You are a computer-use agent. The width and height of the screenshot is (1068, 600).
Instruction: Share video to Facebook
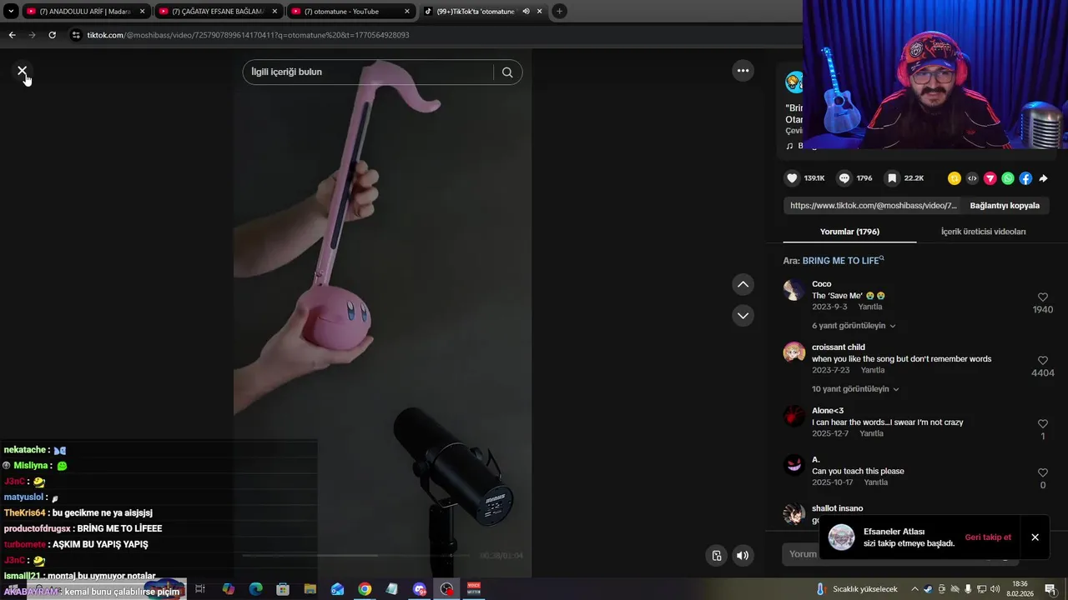[1025, 178]
